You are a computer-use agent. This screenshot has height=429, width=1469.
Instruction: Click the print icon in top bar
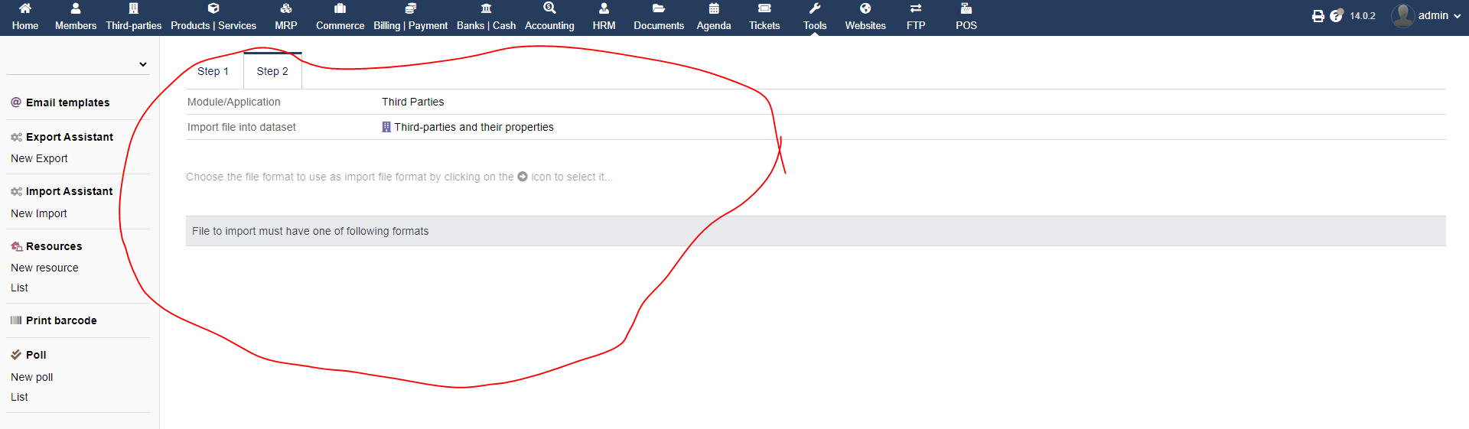(1318, 16)
